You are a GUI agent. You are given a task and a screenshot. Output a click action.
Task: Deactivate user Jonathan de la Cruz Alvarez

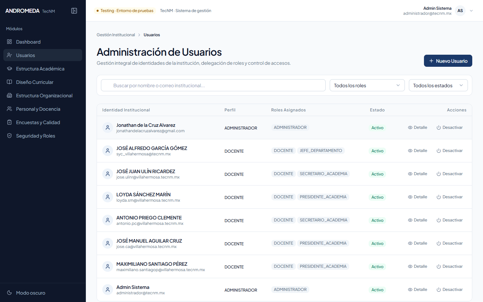point(449,128)
